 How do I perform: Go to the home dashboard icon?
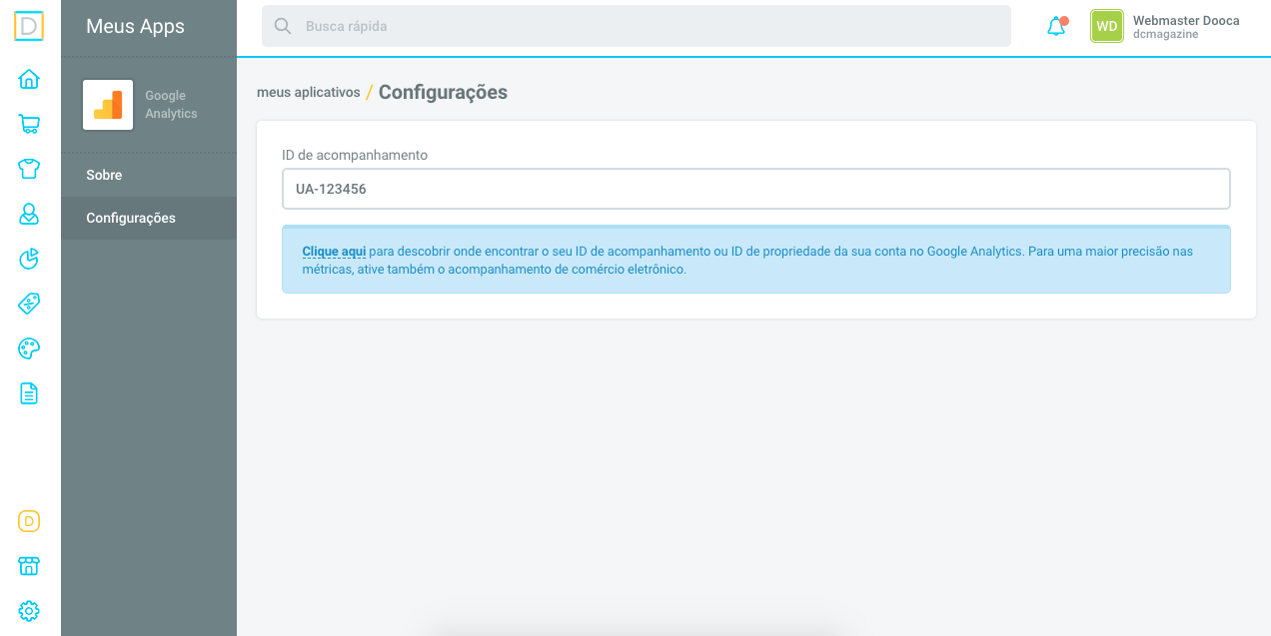click(29, 79)
